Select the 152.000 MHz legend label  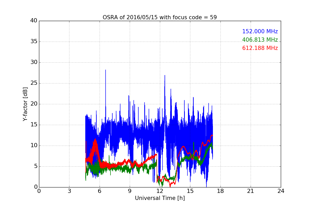coord(260,31)
